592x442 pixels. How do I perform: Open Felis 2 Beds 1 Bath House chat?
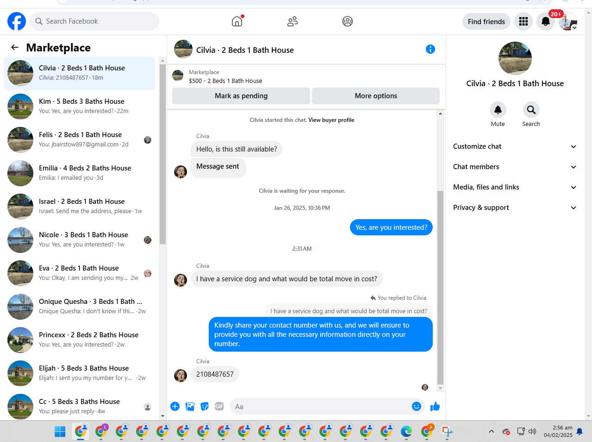[x=79, y=140]
